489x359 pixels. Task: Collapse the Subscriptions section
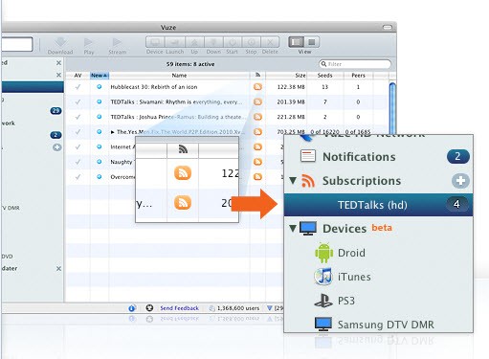click(x=293, y=180)
